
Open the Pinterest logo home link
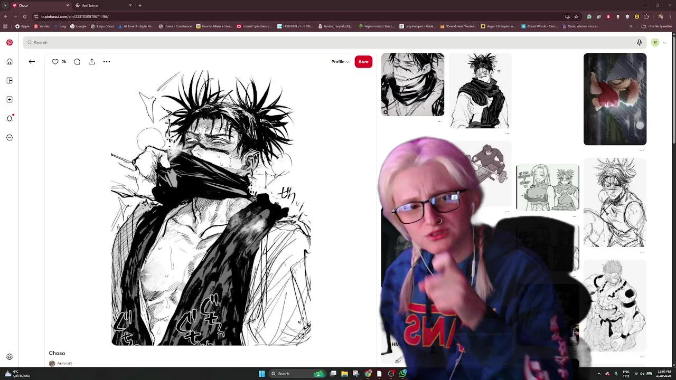[10, 43]
